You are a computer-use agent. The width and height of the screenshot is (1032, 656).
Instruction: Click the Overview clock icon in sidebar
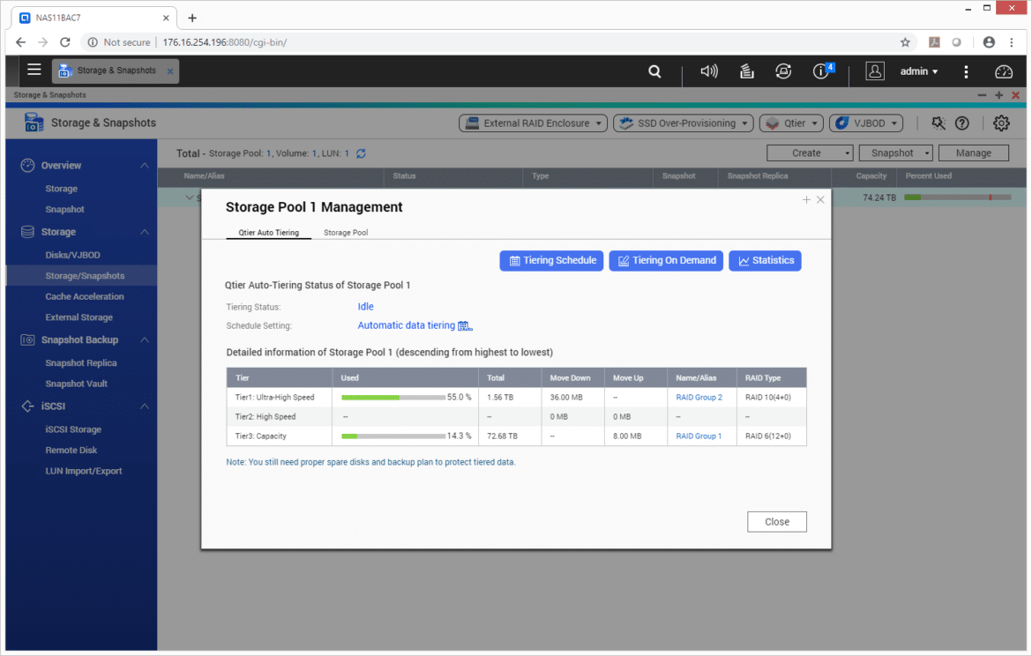[27, 165]
